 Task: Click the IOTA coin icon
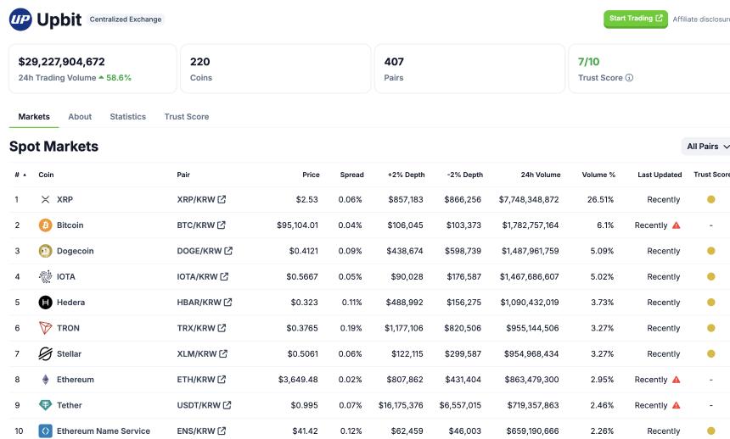45,276
